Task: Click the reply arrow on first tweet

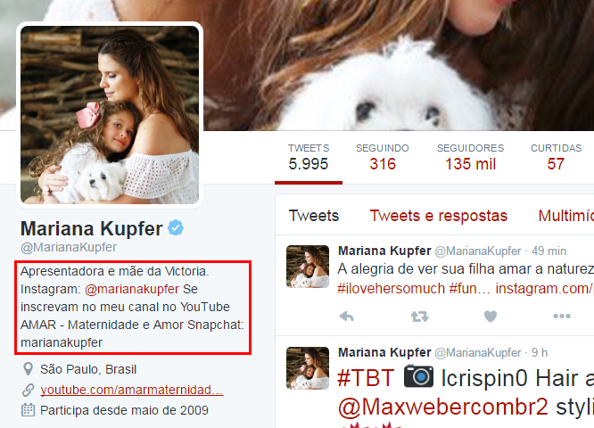Action: tap(347, 317)
